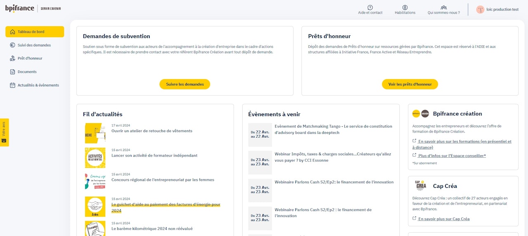Screen dimensions: 528x236
Task: Click the Cap Créa logo
Action: [x=421, y=186]
